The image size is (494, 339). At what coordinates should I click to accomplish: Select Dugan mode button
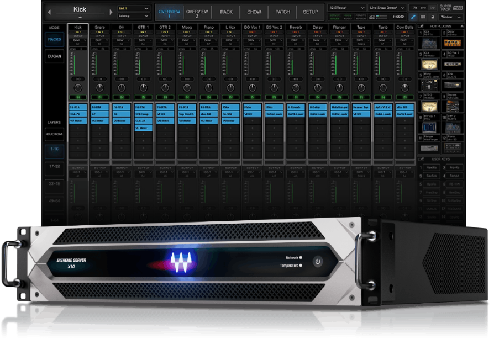point(55,56)
